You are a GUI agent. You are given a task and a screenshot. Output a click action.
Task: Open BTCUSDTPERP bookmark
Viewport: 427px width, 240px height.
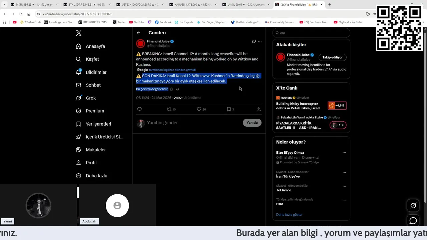93,22
